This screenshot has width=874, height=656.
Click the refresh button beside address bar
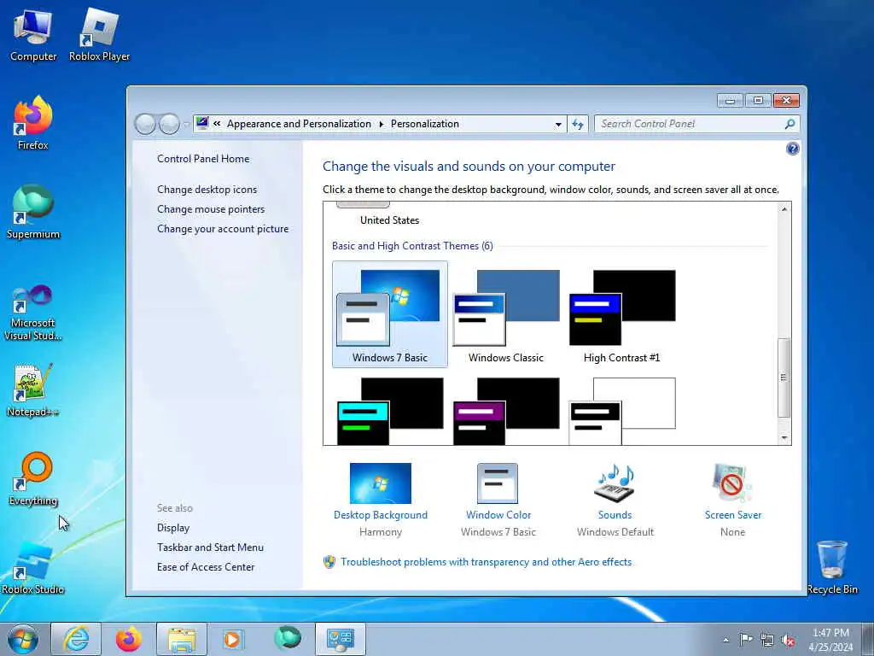(578, 124)
